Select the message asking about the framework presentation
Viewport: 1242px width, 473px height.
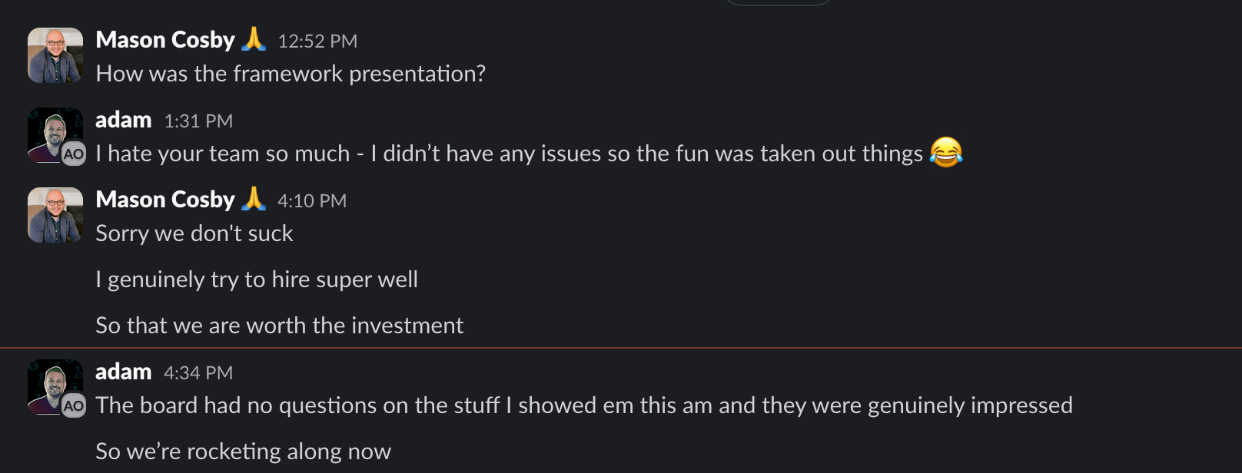pyautogui.click(x=291, y=73)
